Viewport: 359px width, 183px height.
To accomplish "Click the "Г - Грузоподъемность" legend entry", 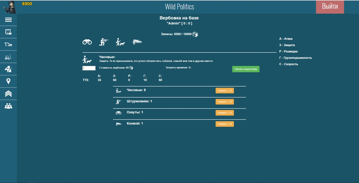I will coord(296,58).
